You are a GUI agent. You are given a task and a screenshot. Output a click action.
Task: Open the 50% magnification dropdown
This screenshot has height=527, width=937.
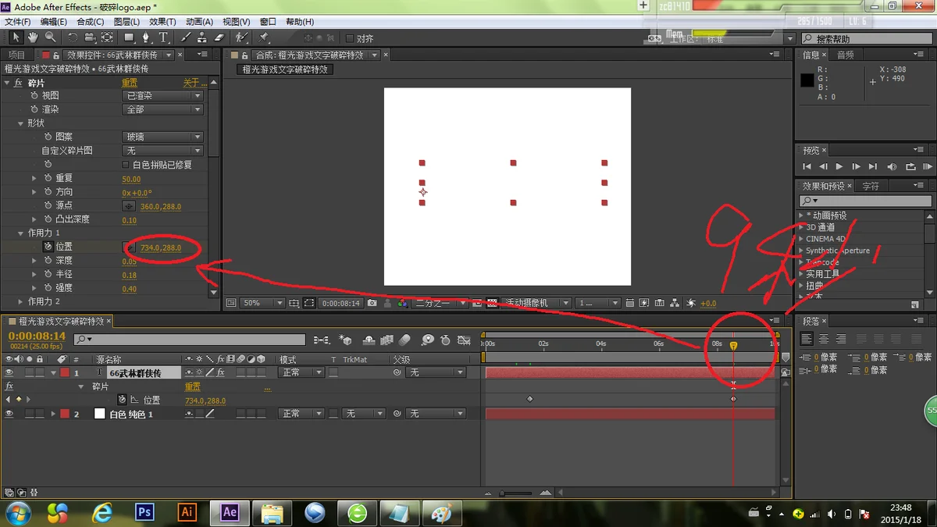click(262, 303)
